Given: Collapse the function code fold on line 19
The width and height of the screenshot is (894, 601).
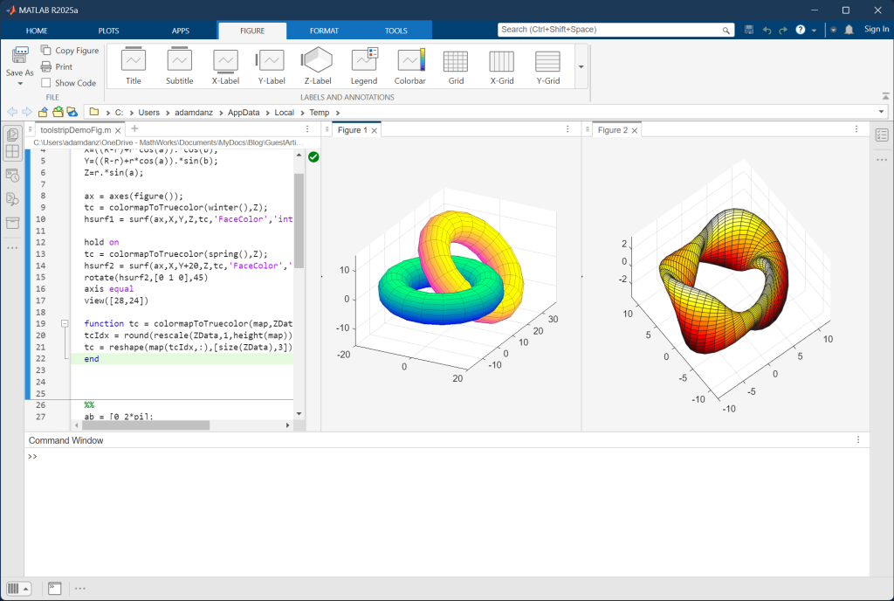Looking at the screenshot, I should pyautogui.click(x=65, y=324).
